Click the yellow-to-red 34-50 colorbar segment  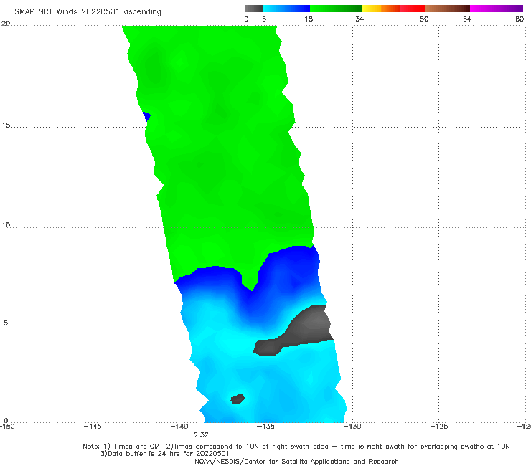393,9
